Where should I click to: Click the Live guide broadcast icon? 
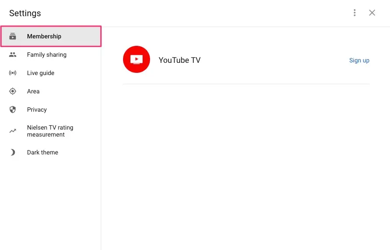coord(13,73)
